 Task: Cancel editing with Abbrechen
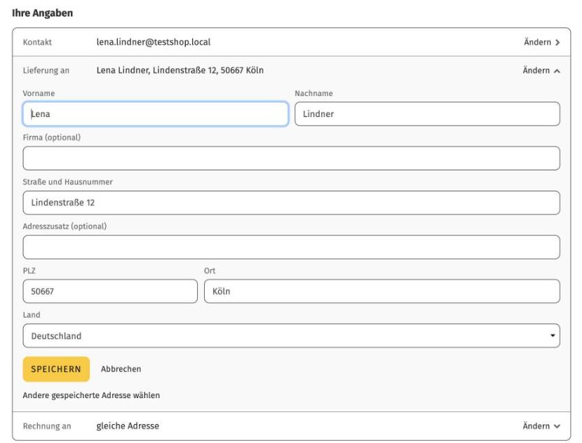[x=121, y=369]
